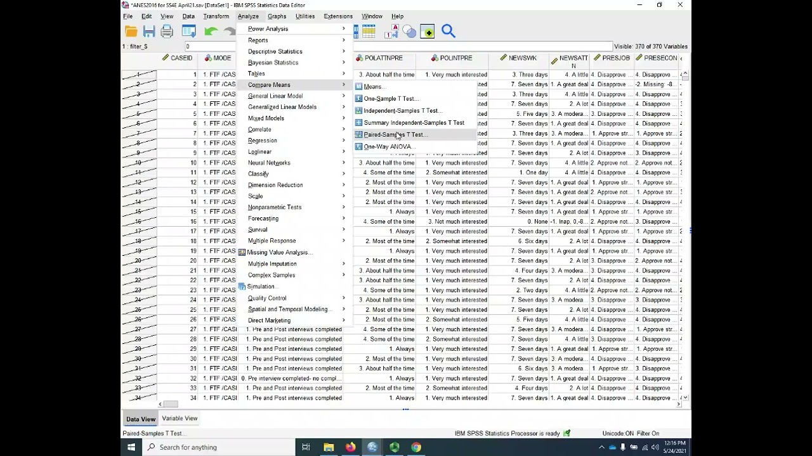Click the green Undo arrow

[211, 31]
